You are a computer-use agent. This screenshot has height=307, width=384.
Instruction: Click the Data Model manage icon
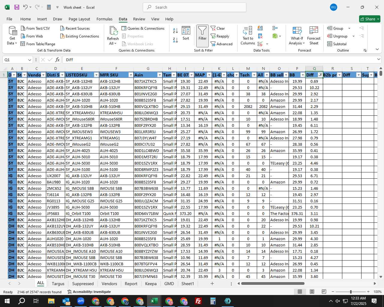click(275, 36)
